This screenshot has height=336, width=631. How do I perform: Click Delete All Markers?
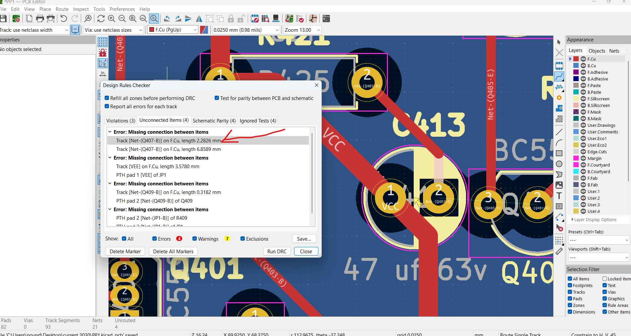[x=173, y=251]
